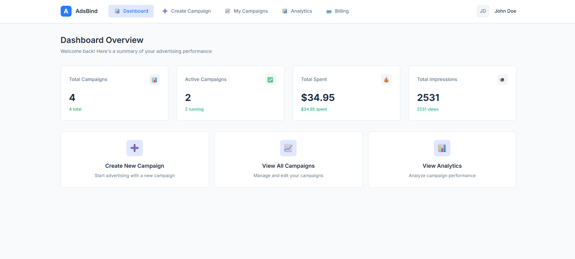This screenshot has height=259, width=575.
Task: Open My Campaigns in the navbar
Action: [x=246, y=11]
